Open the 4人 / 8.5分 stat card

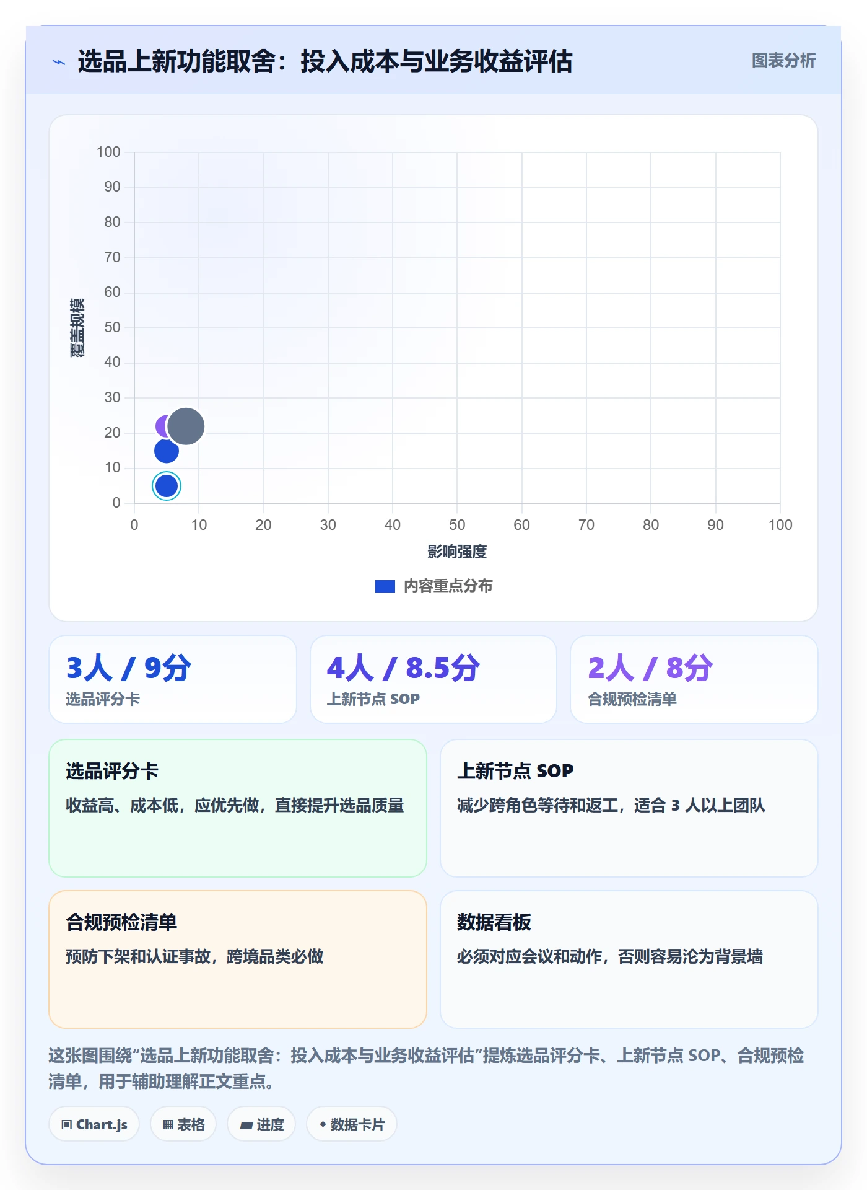434,679
